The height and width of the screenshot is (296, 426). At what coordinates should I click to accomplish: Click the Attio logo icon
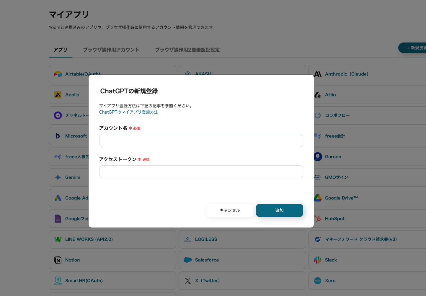point(318,95)
